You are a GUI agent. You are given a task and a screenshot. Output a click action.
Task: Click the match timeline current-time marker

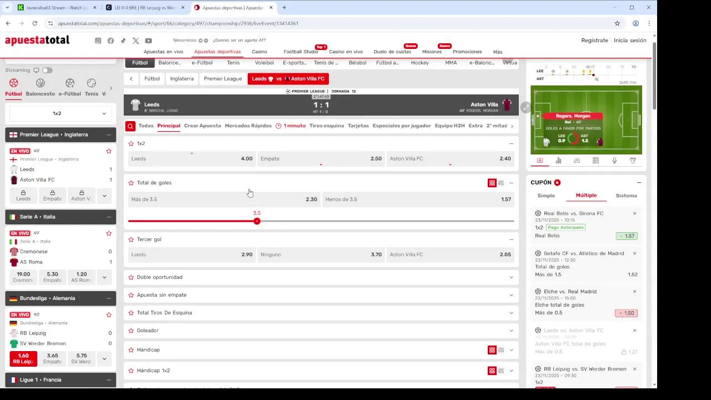(x=593, y=75)
